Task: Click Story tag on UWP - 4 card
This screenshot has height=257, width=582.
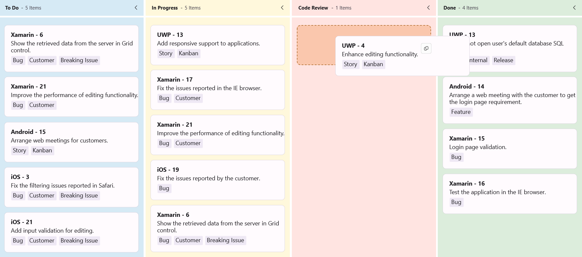Action: [350, 64]
